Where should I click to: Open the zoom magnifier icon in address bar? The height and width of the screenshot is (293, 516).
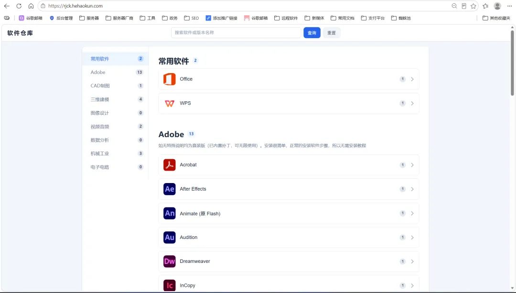tap(454, 6)
